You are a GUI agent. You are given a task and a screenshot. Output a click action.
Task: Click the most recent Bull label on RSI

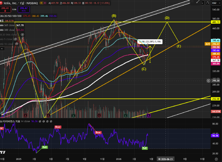pyautogui.click(x=145, y=148)
